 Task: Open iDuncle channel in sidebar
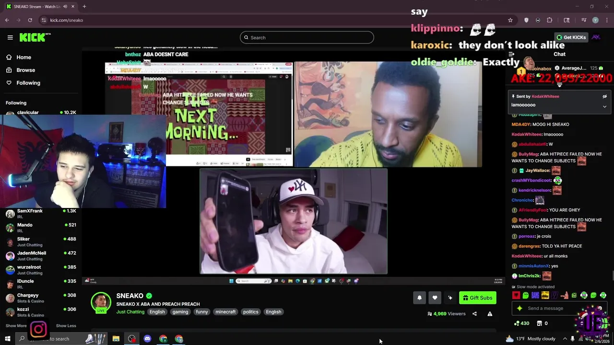pos(41,284)
